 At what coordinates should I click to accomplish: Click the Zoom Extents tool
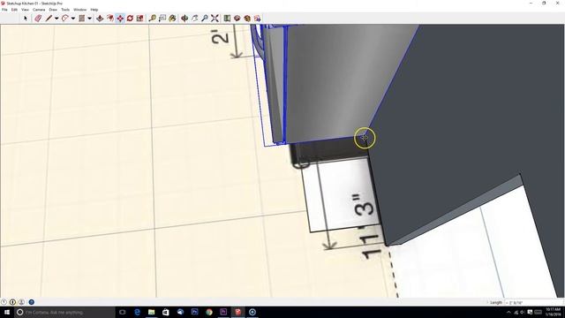[215, 18]
